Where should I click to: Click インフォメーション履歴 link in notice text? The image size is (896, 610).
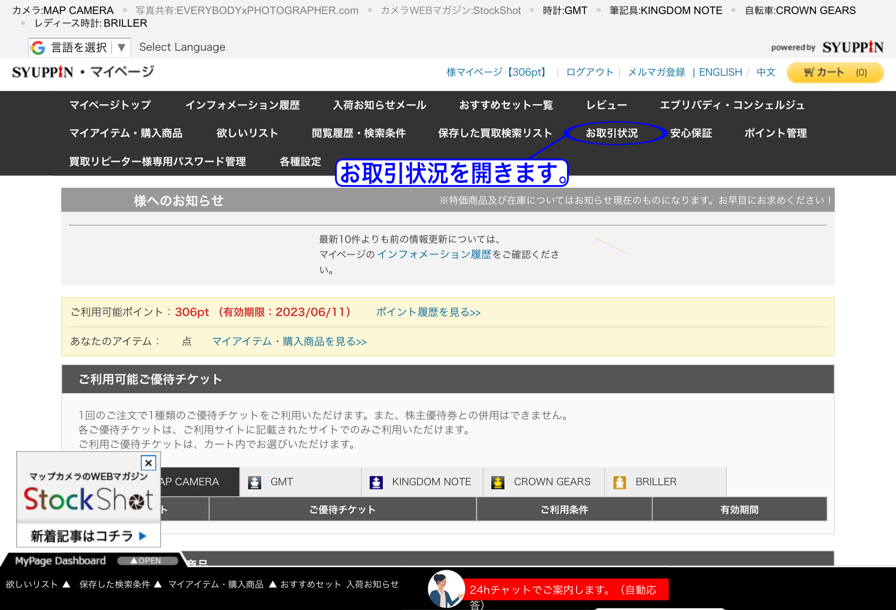click(x=434, y=254)
